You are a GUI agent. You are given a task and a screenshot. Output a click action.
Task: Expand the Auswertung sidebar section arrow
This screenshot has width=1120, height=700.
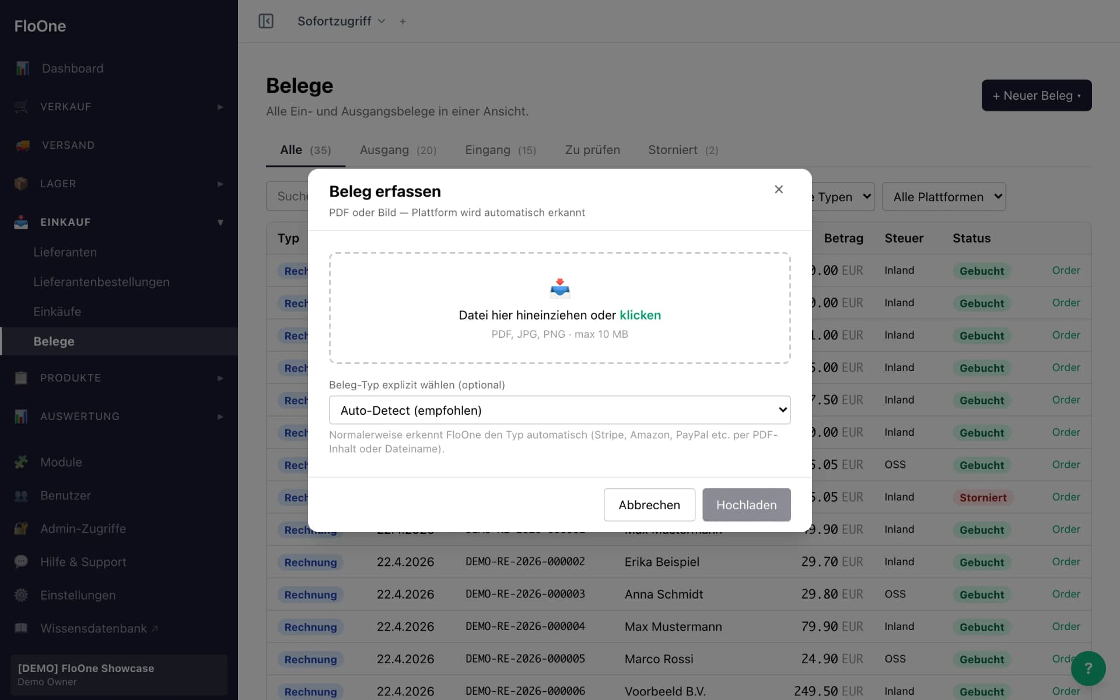220,416
